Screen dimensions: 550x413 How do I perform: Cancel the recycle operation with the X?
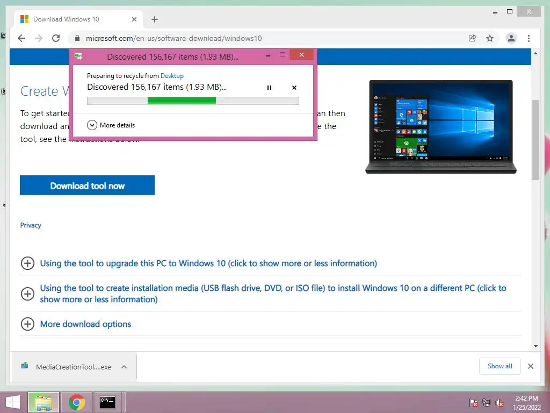click(x=294, y=88)
